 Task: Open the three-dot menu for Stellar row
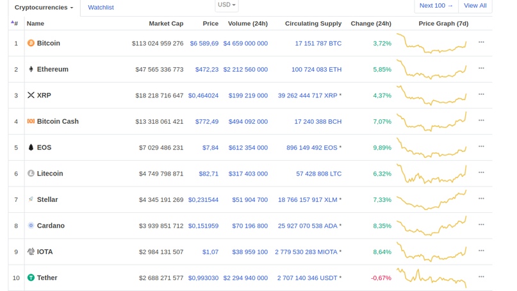coord(481,199)
